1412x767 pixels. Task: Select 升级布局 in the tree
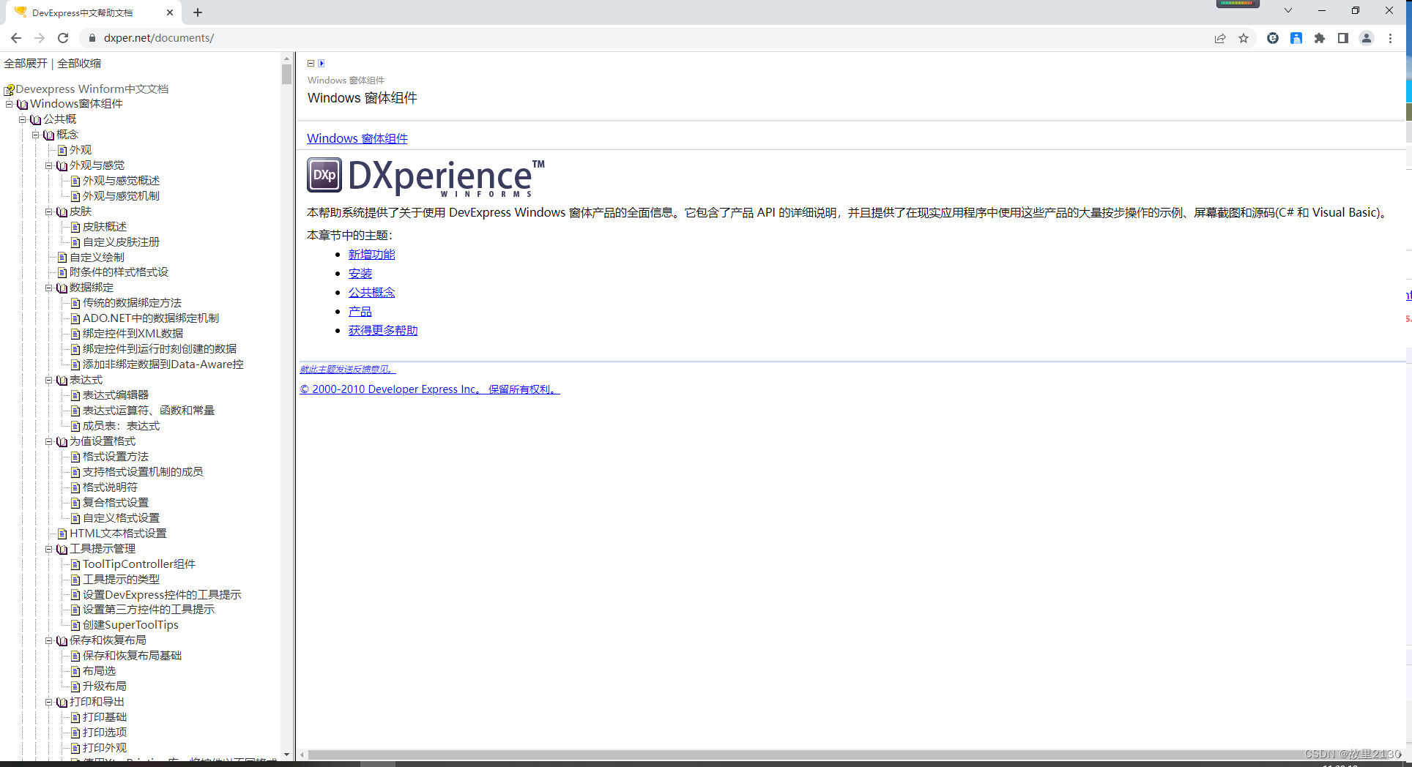[105, 686]
